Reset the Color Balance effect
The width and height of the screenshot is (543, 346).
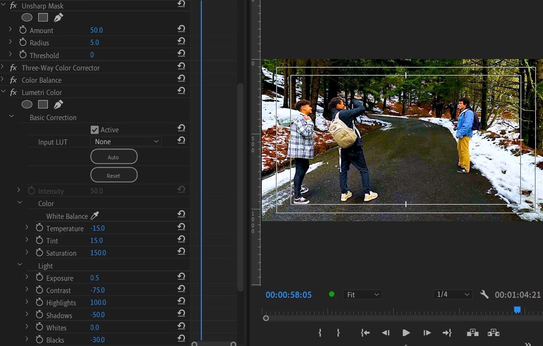point(181,78)
